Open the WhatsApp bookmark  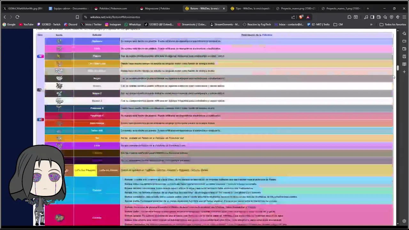[x=133, y=24]
